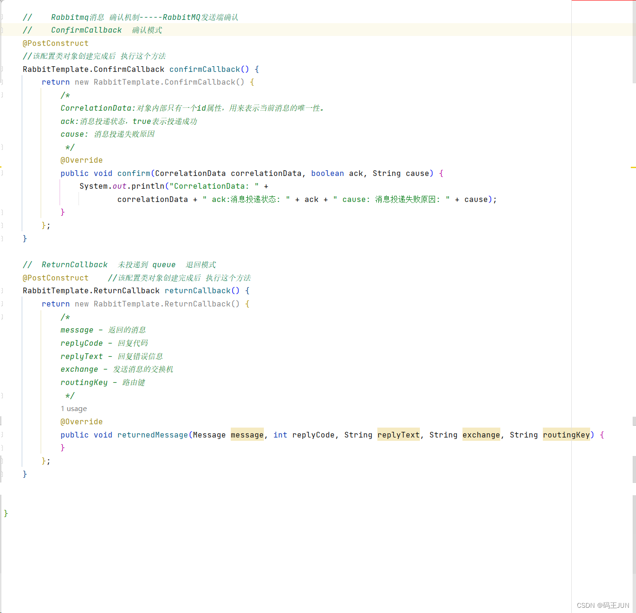The image size is (636, 613).
Task: Click the comment '//该配置类对象创建完成后' under first @PostConstruct
Action: 94,56
